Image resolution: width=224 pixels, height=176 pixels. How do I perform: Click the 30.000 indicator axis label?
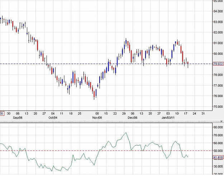pos(218,166)
